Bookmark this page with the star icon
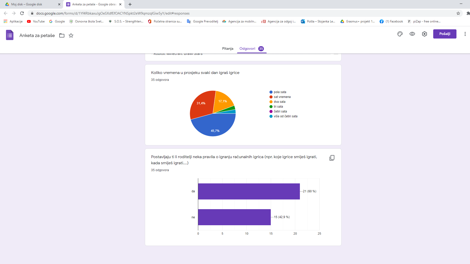 tap(458, 13)
